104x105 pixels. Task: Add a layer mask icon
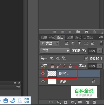(x=65, y=102)
